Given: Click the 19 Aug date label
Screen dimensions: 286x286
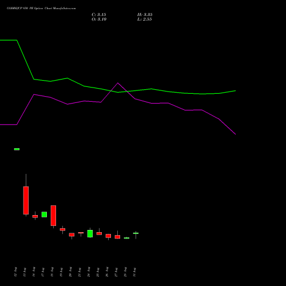Looking at the screenshot, I should pyautogui.click(x=61, y=272).
